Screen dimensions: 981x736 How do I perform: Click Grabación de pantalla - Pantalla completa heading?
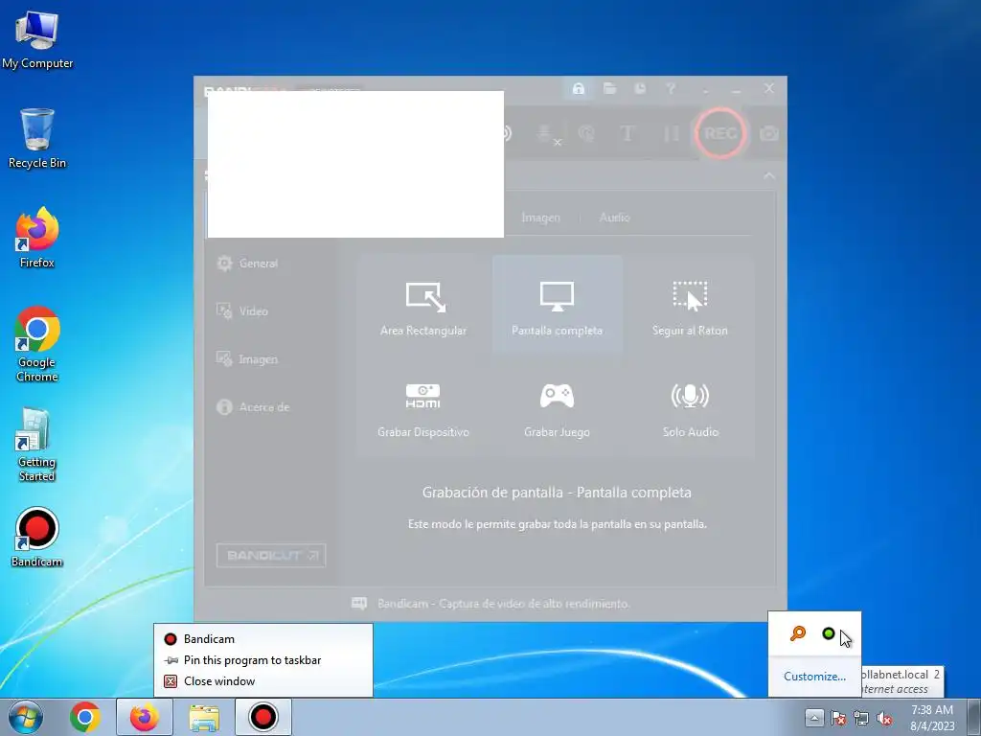point(557,493)
